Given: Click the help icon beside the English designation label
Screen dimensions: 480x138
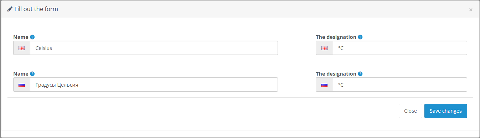Looking at the screenshot, I should 360,37.
